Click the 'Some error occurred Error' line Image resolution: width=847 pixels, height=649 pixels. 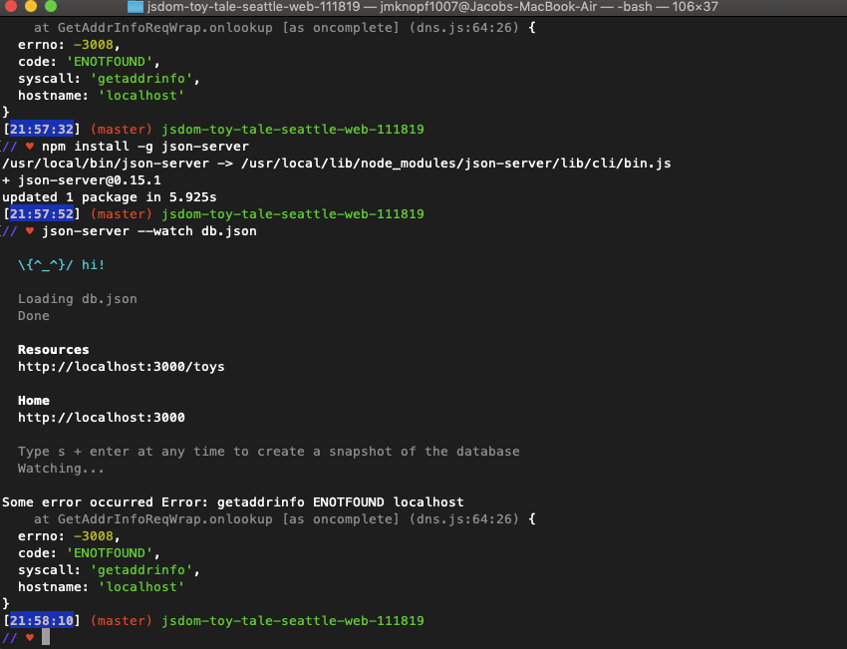pyautogui.click(x=233, y=502)
